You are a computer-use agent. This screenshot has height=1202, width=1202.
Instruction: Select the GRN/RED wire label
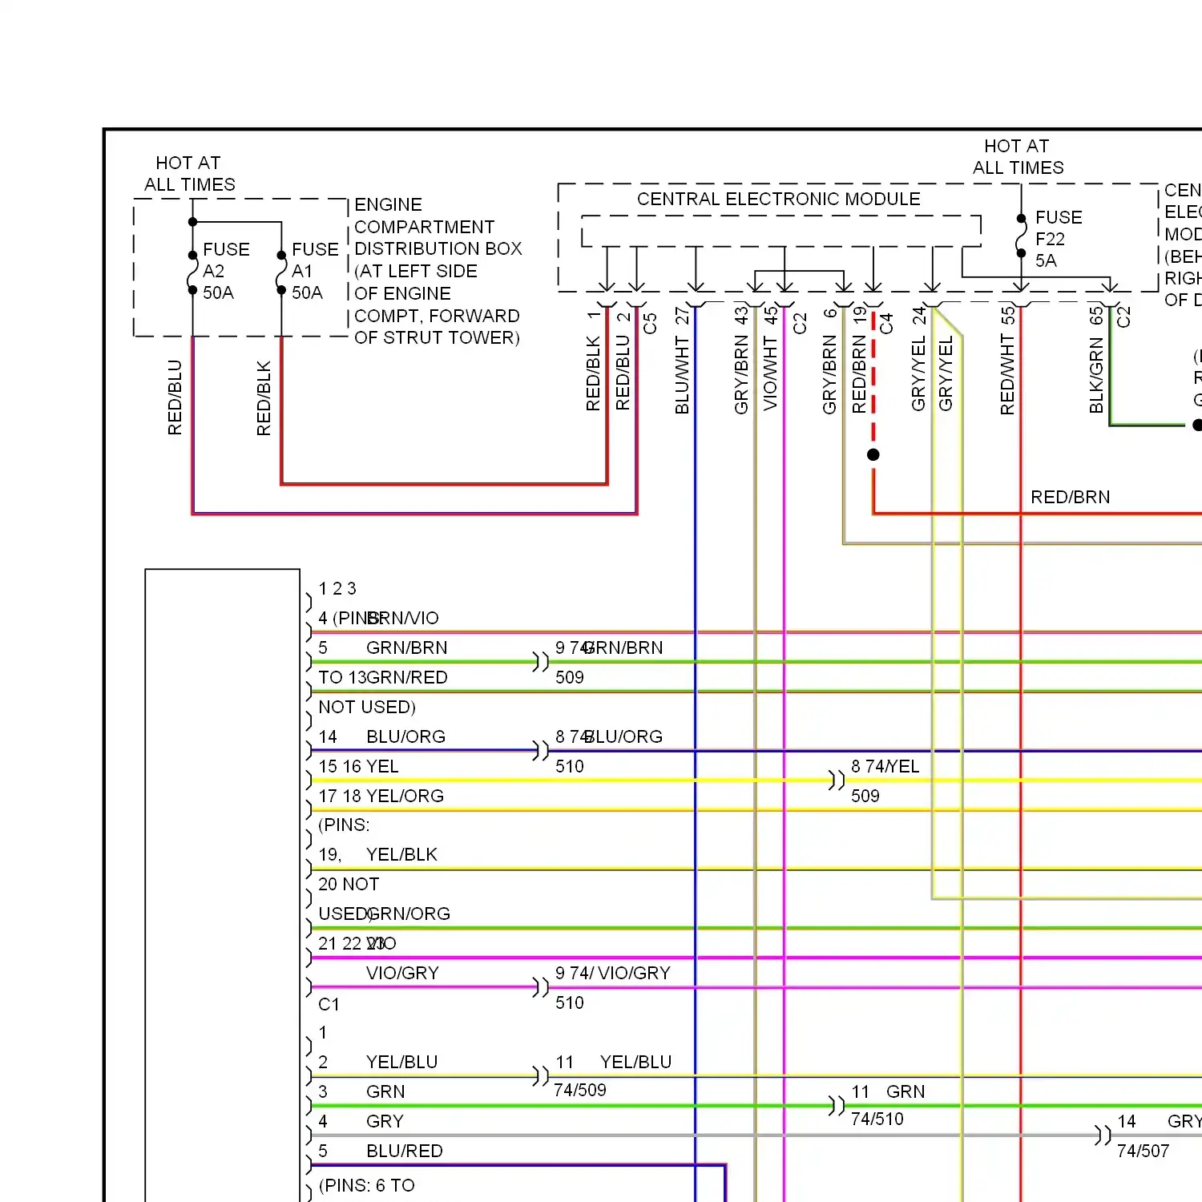pos(406,677)
